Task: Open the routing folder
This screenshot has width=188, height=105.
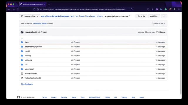Action: coord(28,56)
